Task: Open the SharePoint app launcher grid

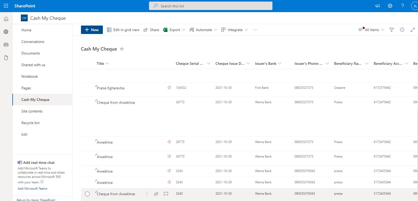Action: point(6,6)
